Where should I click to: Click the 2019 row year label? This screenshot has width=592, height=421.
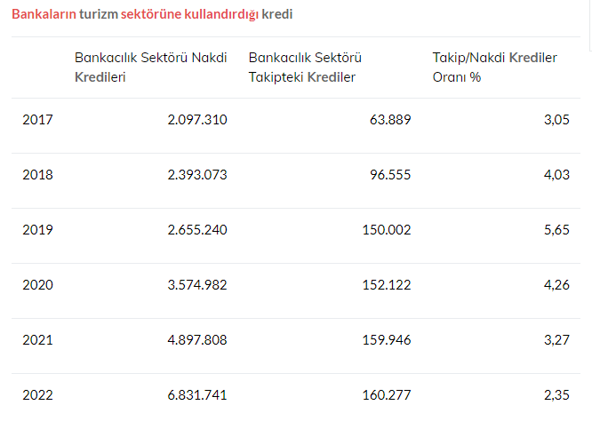[x=37, y=230]
